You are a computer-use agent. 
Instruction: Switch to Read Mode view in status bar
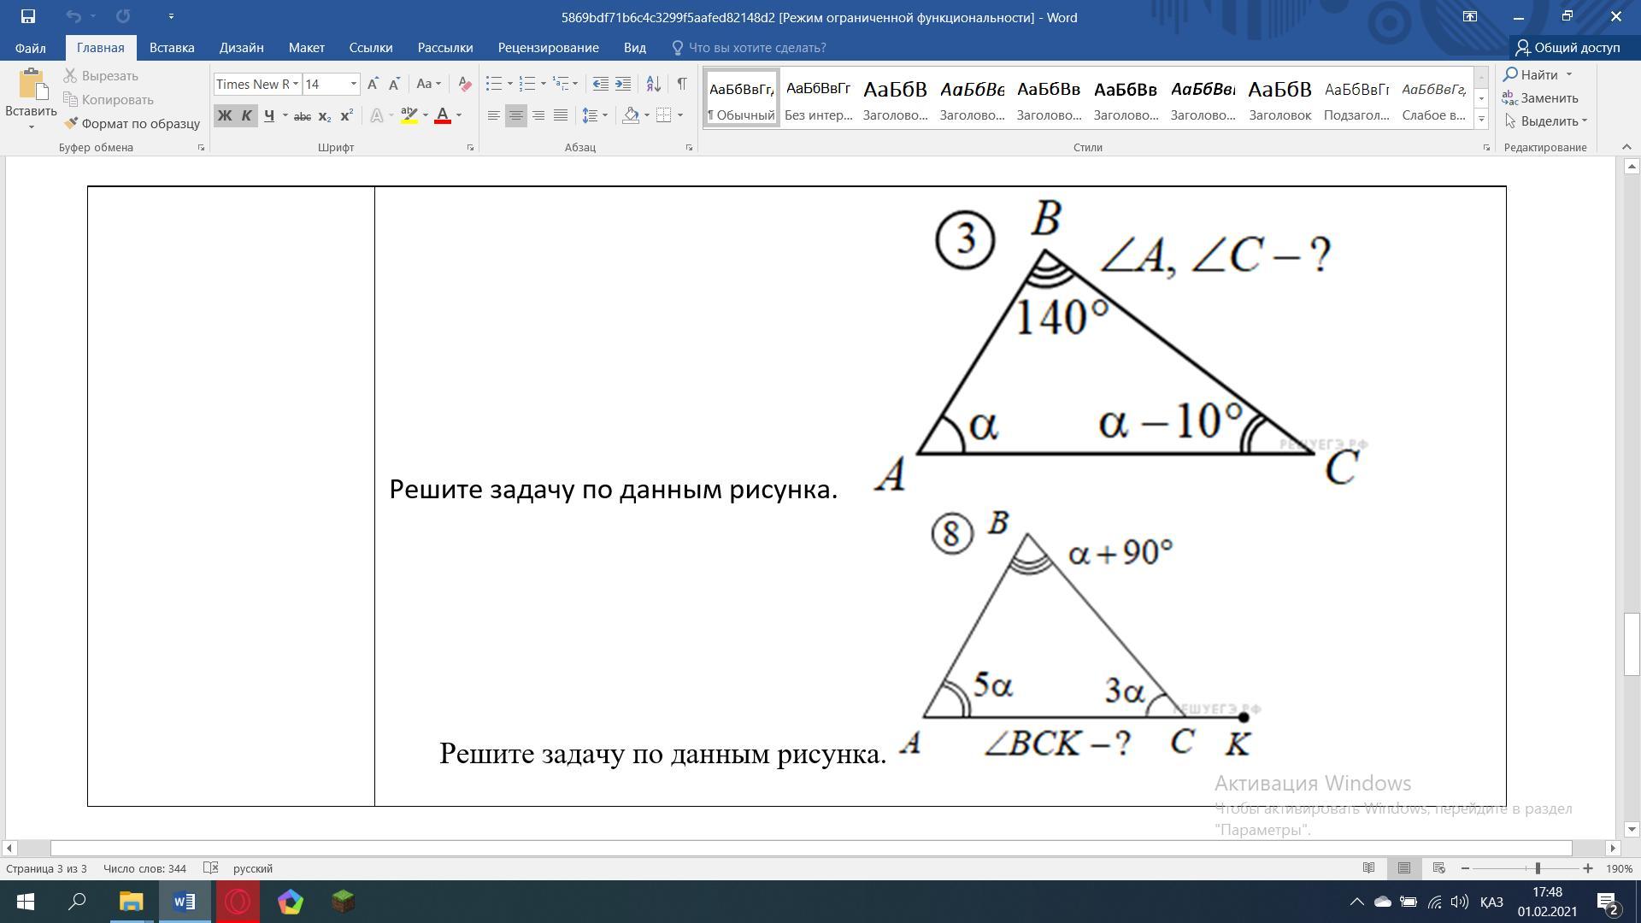1368,868
